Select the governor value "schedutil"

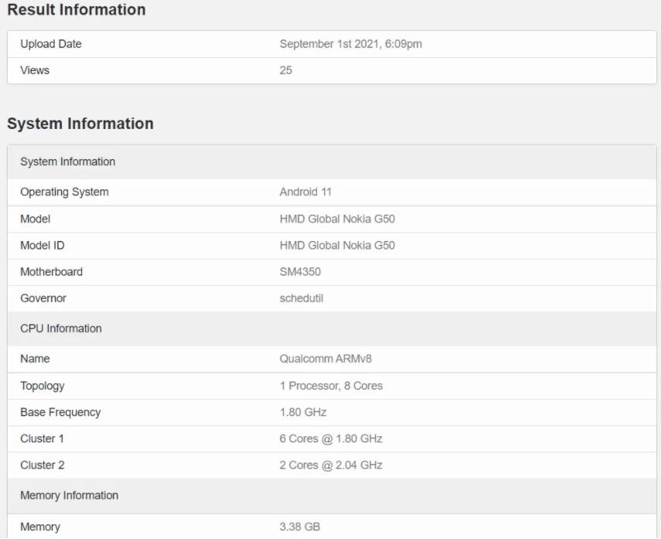[302, 298]
